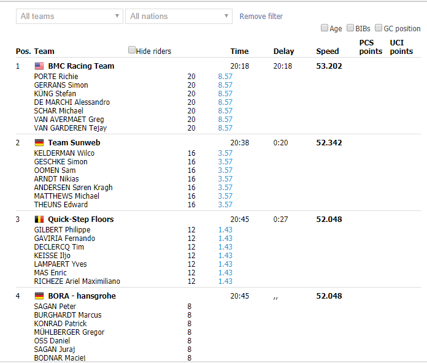
Task: Open rider SAGAN Juraj
Action: 55,350
